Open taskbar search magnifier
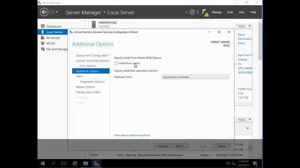This screenshot has height=168, width=300. [53, 163]
